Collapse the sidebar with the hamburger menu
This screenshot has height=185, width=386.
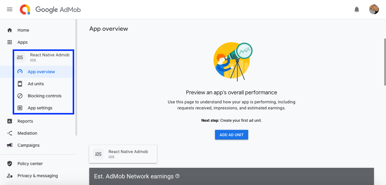click(x=9, y=9)
